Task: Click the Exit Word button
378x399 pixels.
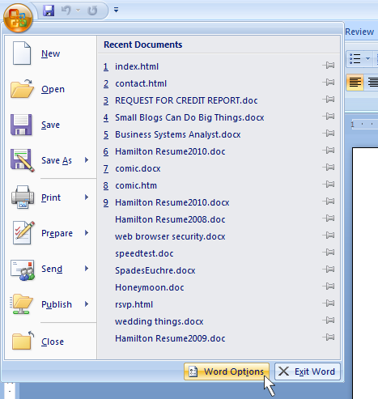Action: pyautogui.click(x=308, y=371)
